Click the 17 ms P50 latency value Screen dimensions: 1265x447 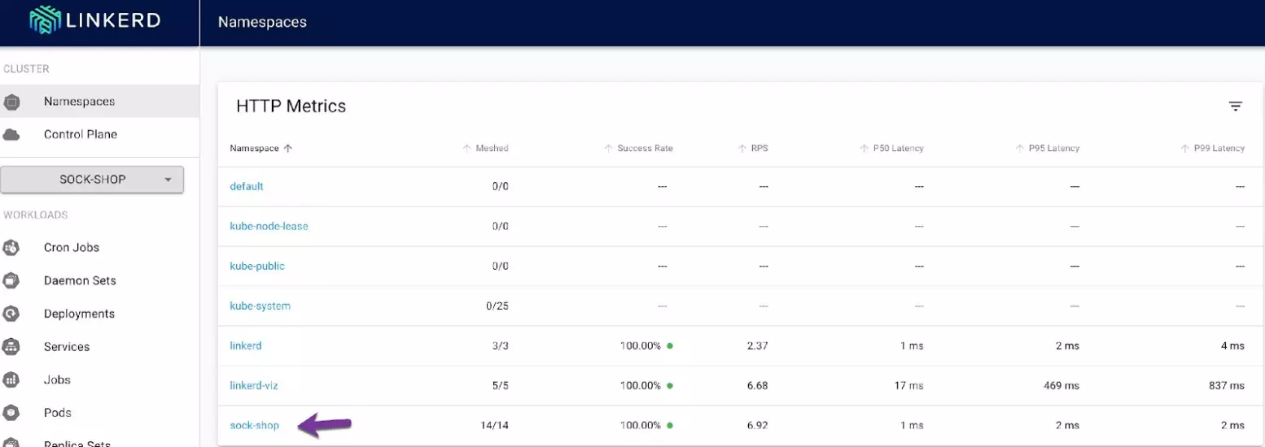(x=908, y=385)
